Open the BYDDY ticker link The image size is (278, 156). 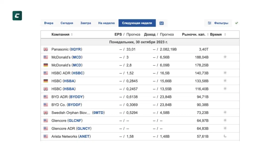point(77,97)
